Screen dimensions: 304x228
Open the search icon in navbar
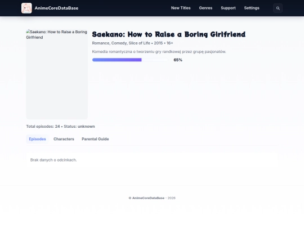click(x=278, y=8)
